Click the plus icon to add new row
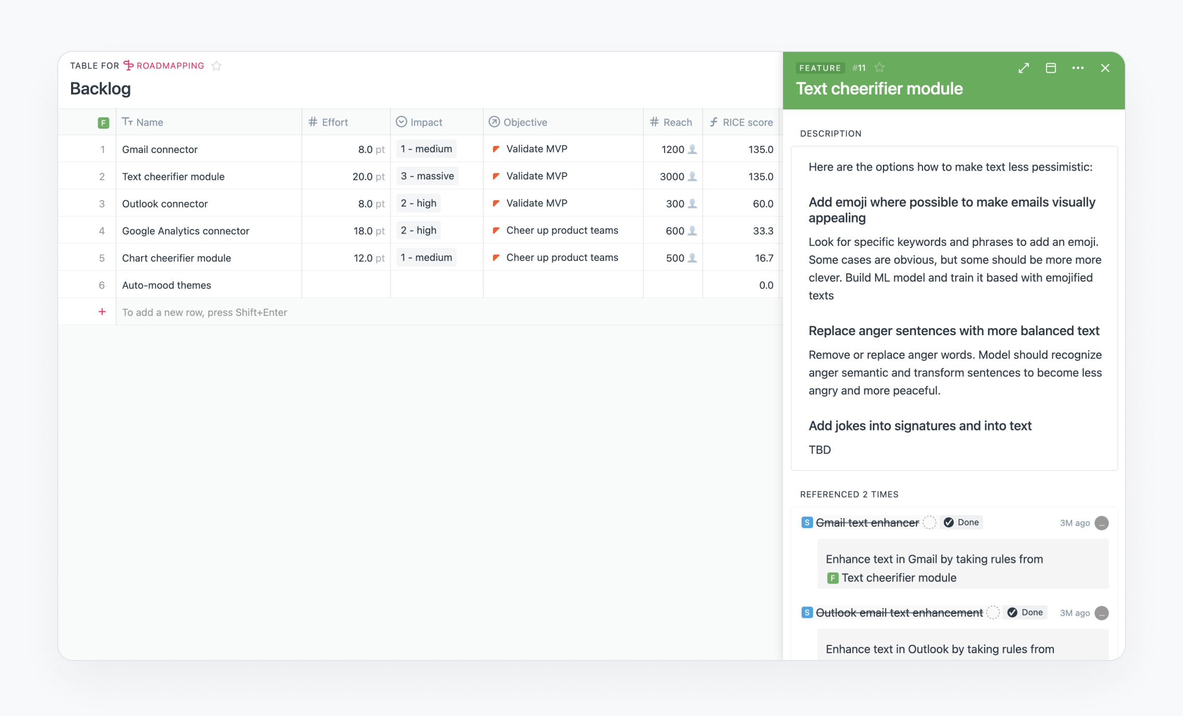 click(102, 312)
